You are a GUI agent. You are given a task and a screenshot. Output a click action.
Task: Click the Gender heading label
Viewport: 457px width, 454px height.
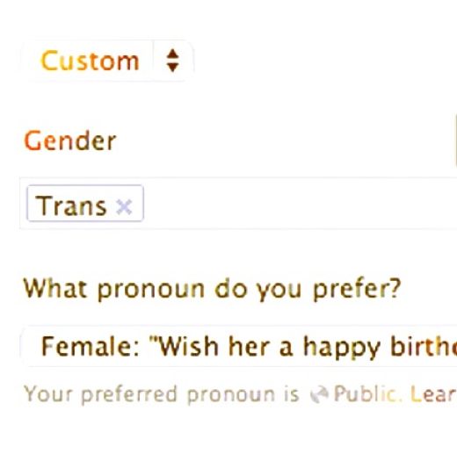pyautogui.click(x=70, y=141)
